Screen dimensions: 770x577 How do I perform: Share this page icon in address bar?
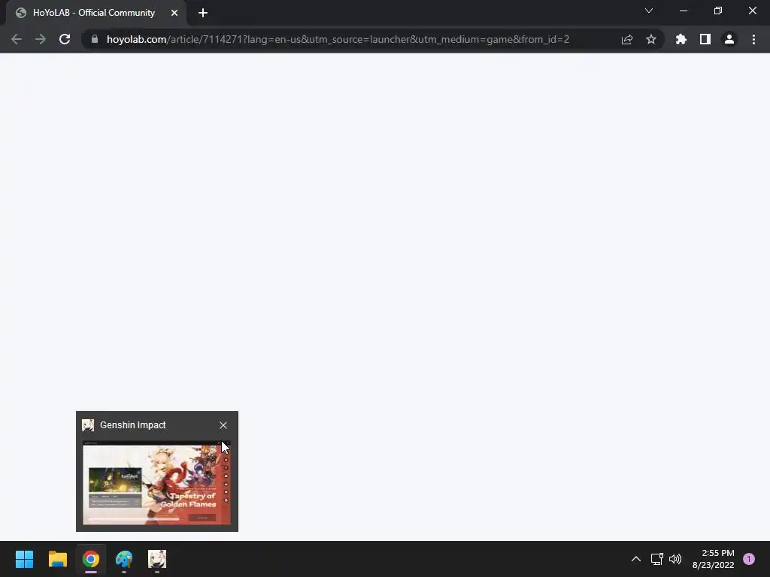(x=626, y=39)
